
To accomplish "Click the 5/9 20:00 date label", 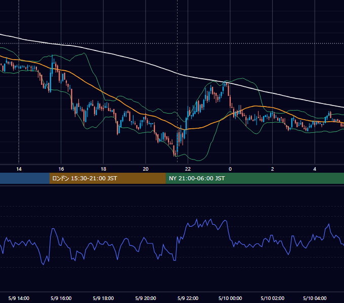I will pos(146,298).
